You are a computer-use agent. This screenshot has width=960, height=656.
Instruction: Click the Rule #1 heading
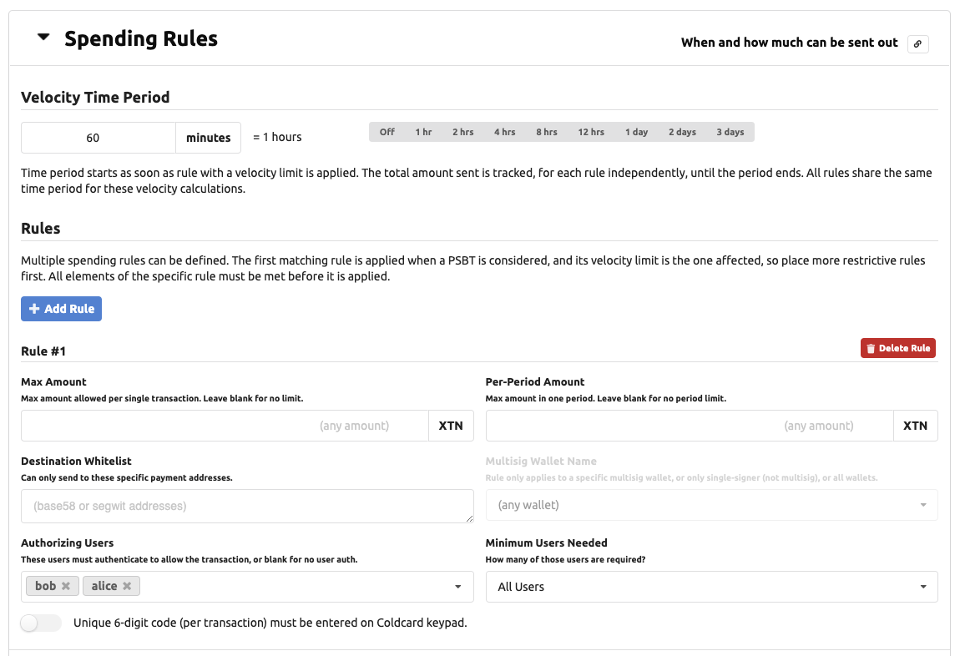pyautogui.click(x=43, y=351)
